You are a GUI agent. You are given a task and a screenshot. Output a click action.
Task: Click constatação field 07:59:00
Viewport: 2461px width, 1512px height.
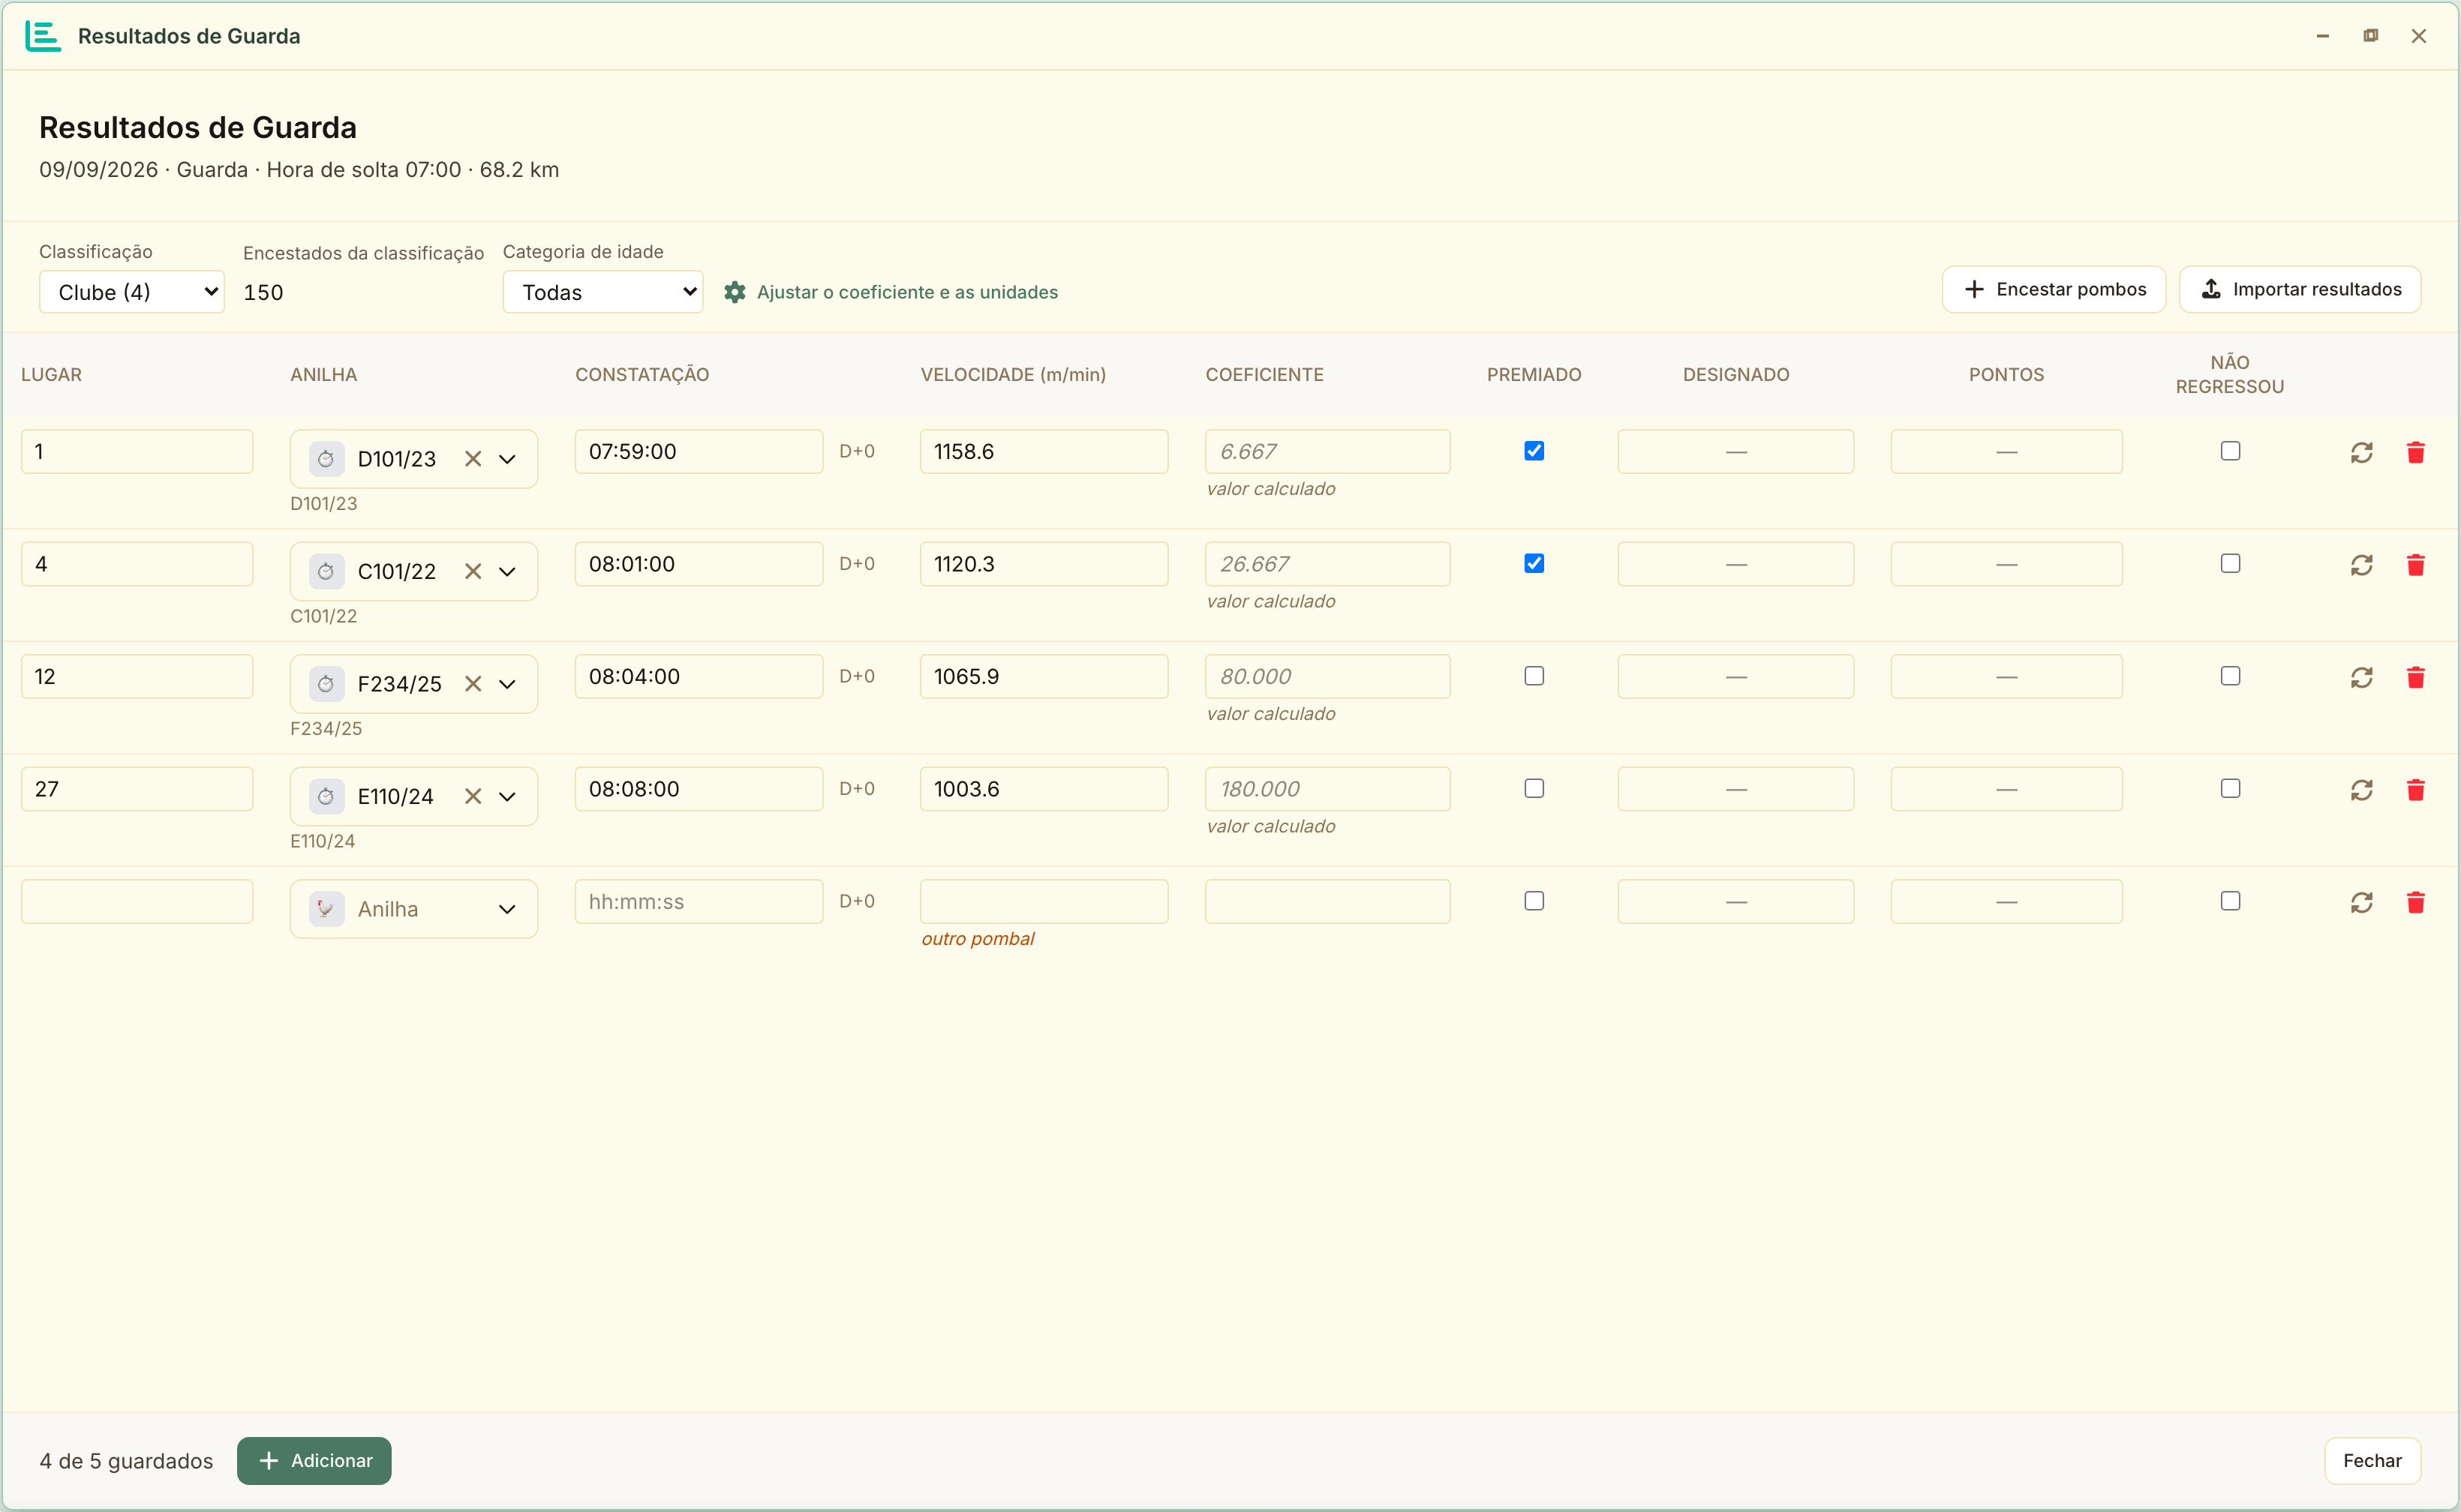pos(699,451)
